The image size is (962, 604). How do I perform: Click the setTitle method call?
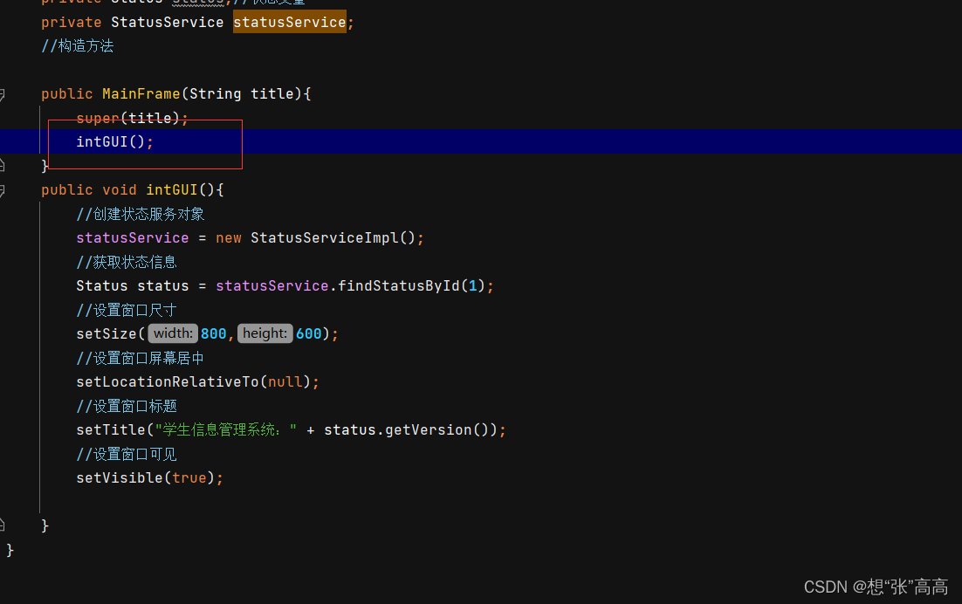111,429
